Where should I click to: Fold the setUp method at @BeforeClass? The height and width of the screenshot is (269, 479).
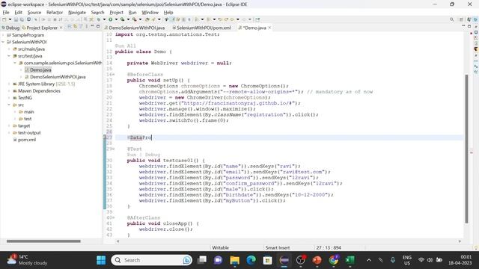114,75
